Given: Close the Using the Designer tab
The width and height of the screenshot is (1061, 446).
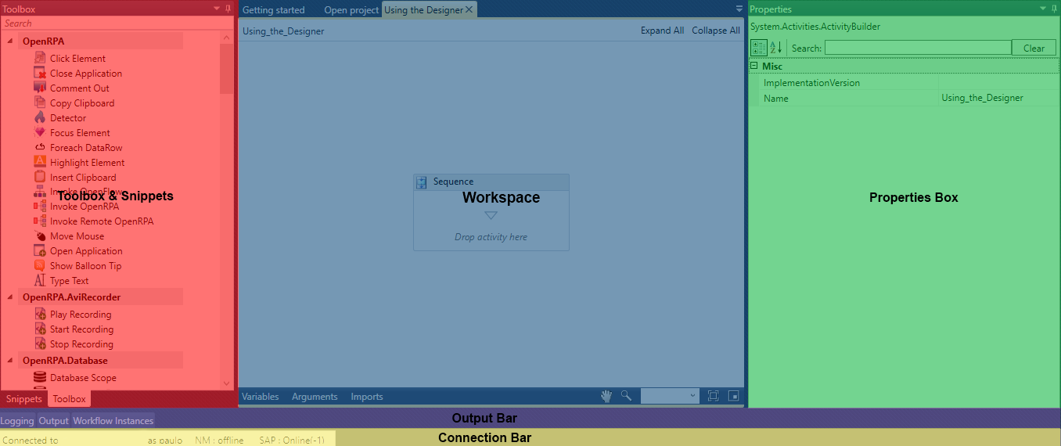Looking at the screenshot, I should click(x=469, y=9).
